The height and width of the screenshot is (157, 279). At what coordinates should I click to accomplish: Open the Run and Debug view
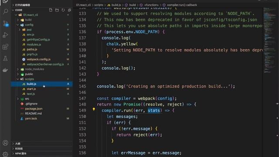(x=5, y=35)
